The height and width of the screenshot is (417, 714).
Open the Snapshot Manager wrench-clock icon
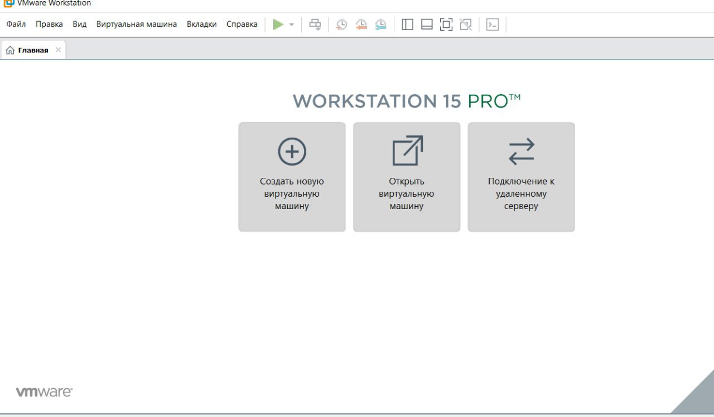click(x=381, y=25)
